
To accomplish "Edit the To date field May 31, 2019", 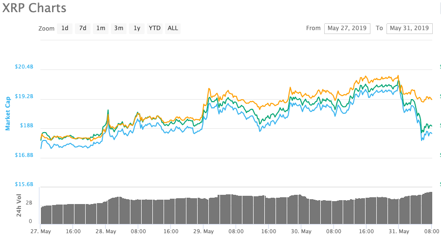I will (409, 28).
